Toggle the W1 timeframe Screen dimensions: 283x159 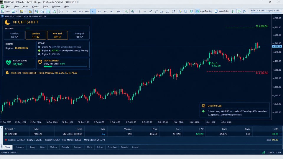112,11
